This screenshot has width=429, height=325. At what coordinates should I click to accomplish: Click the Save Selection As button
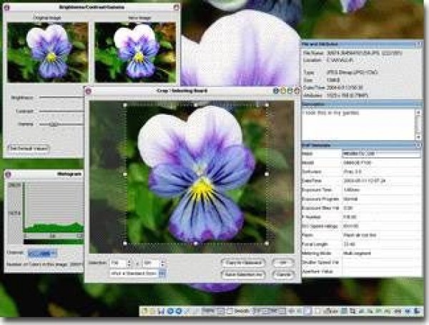click(x=243, y=274)
